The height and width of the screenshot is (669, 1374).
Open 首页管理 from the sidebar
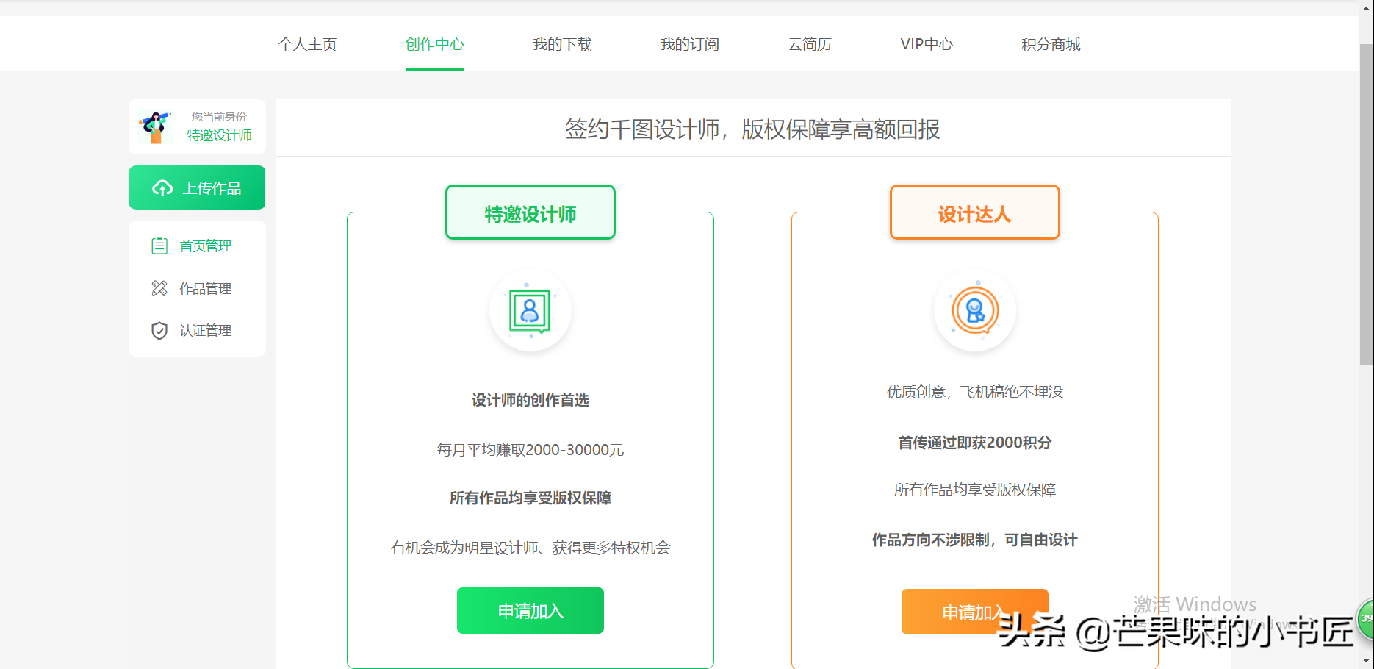click(x=206, y=246)
